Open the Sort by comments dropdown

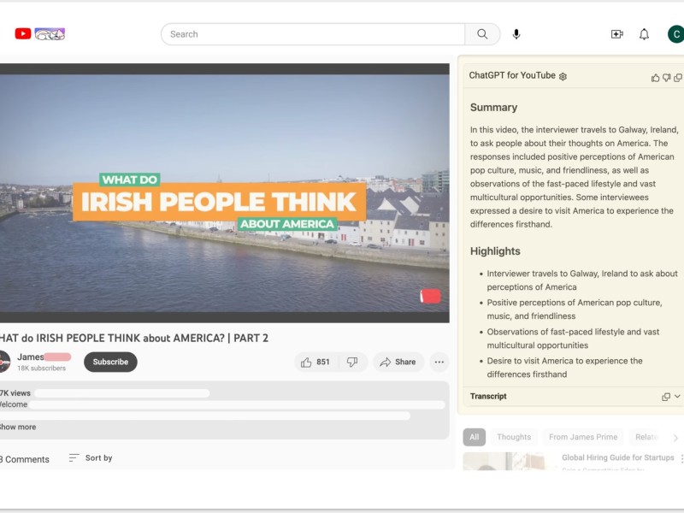pos(91,458)
